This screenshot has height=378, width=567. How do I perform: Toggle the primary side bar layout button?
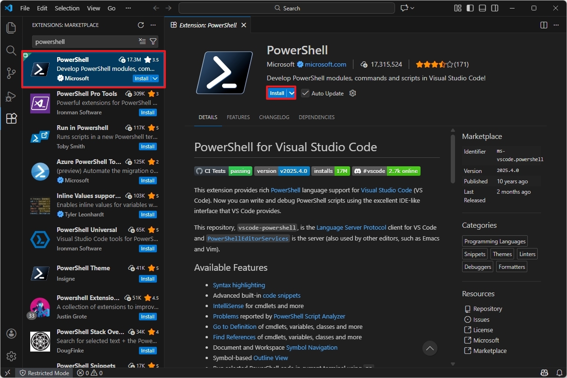pyautogui.click(x=470, y=8)
